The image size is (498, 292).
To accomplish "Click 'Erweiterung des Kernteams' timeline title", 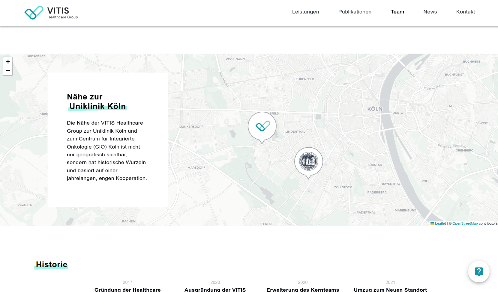I will [303, 290].
